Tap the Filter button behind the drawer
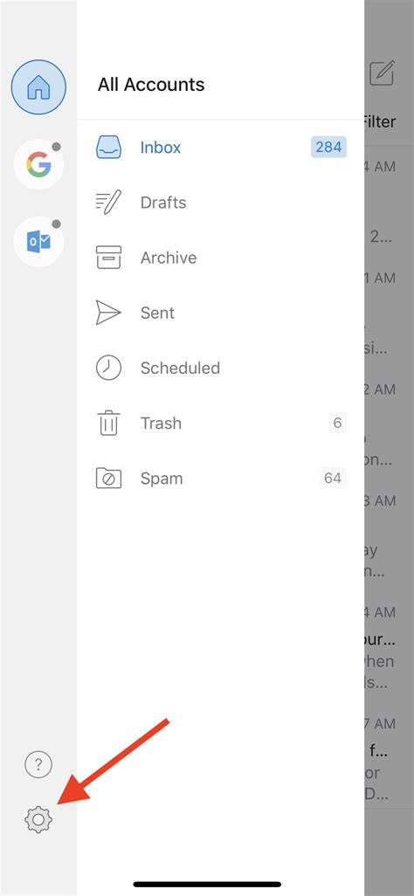The height and width of the screenshot is (896, 414). [x=378, y=121]
